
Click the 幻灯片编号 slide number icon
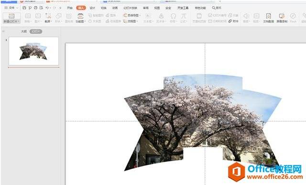pyautogui.click(x=217, y=15)
